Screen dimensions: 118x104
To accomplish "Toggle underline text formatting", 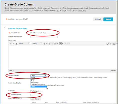I will point(17,44).
